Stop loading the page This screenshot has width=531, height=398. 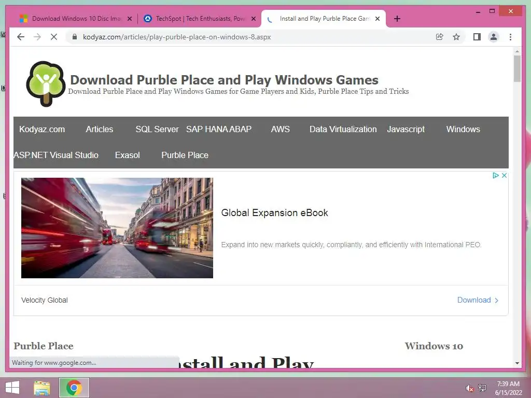(x=54, y=37)
